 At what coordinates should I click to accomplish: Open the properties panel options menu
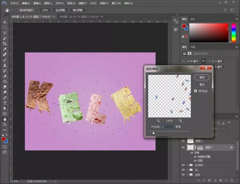point(237,47)
